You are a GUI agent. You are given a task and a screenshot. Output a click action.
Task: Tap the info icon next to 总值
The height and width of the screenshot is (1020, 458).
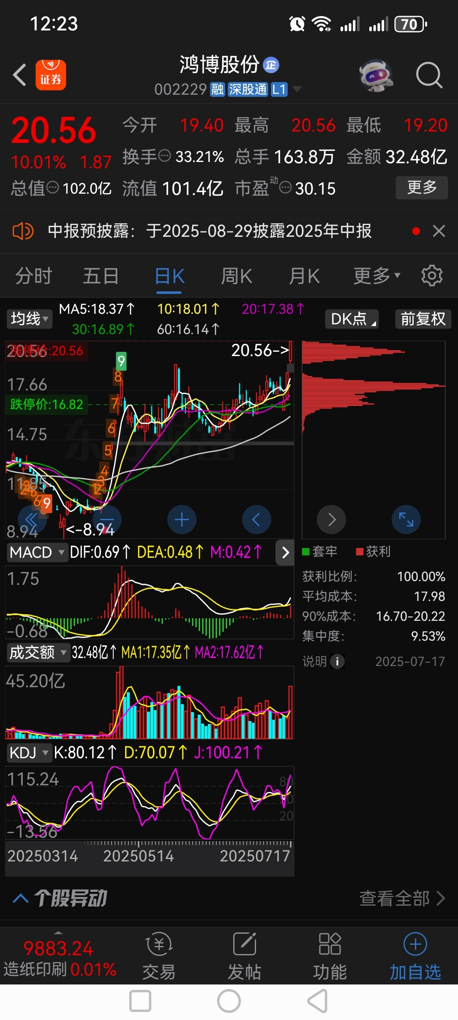coord(52,187)
